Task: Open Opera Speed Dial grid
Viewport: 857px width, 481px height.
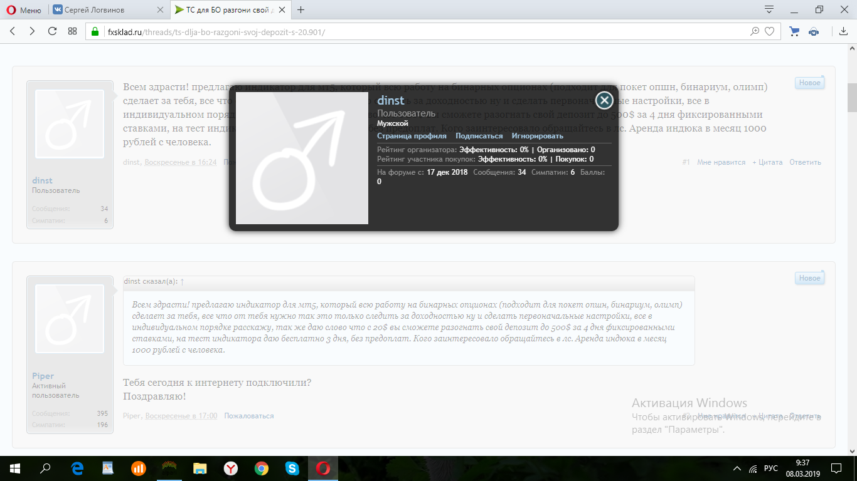Action: pos(73,31)
